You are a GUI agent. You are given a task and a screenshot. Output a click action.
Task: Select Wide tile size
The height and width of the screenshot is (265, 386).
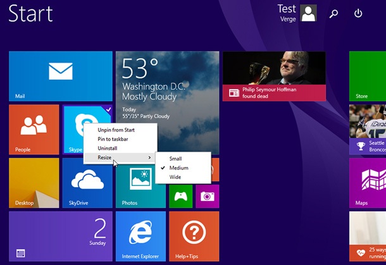click(175, 177)
